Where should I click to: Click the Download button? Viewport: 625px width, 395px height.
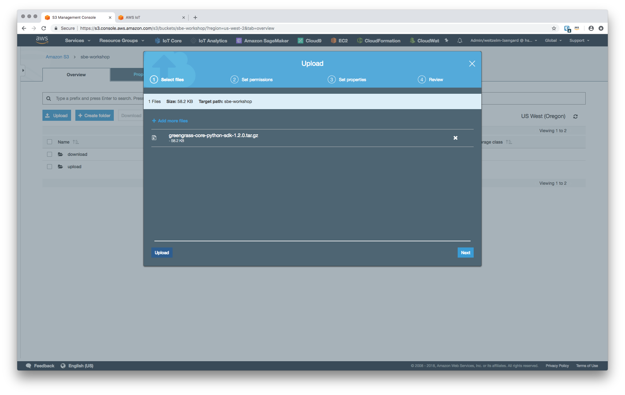(131, 116)
